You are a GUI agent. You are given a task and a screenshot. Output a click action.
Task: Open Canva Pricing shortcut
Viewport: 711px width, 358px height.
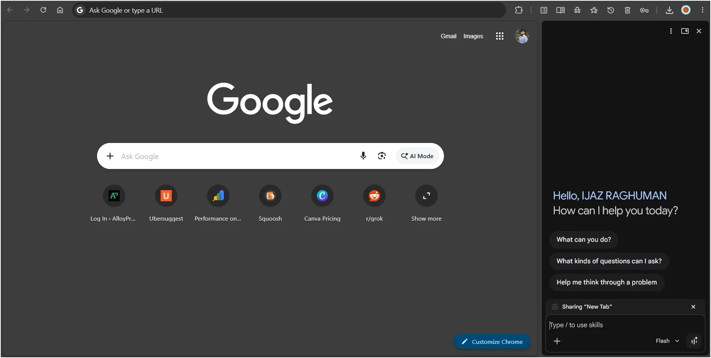tap(322, 204)
